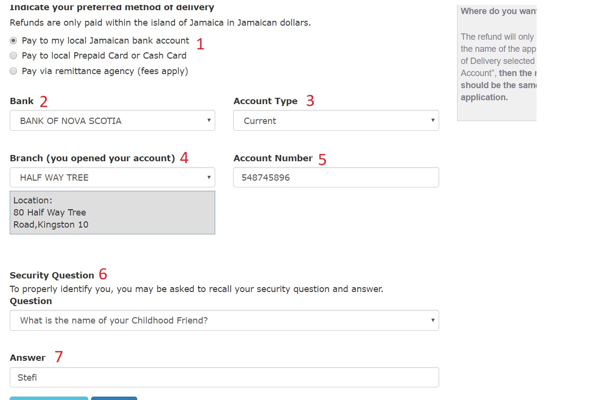Click the 'Indicate your preferred method of delivery' heading
Screen dimensions: 603x400
point(112,8)
